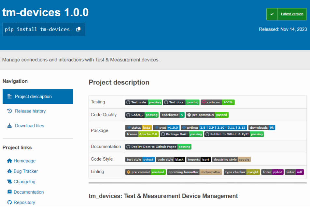The width and height of the screenshot is (310, 208).
Task: Click the tm_devices Test & Measurement heading
Action: pos(163,196)
